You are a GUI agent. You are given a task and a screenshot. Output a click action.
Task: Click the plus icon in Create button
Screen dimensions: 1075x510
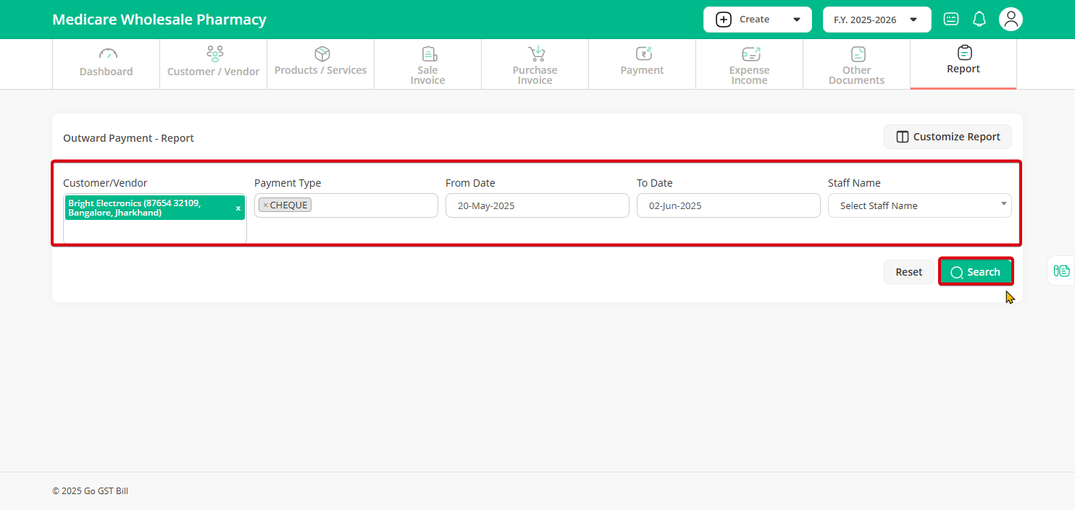pyautogui.click(x=724, y=20)
